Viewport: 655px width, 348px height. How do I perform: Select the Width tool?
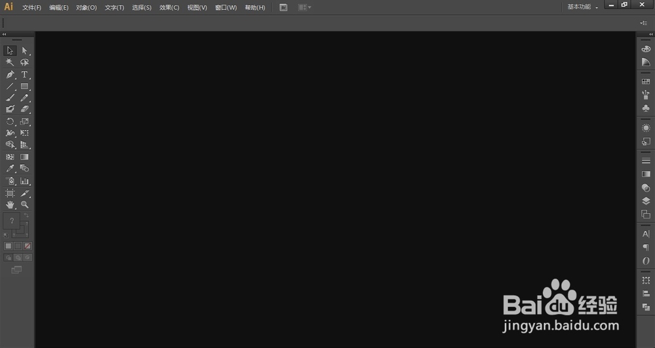10,133
